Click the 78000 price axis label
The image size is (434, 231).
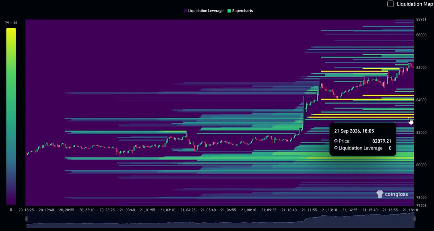421,198
